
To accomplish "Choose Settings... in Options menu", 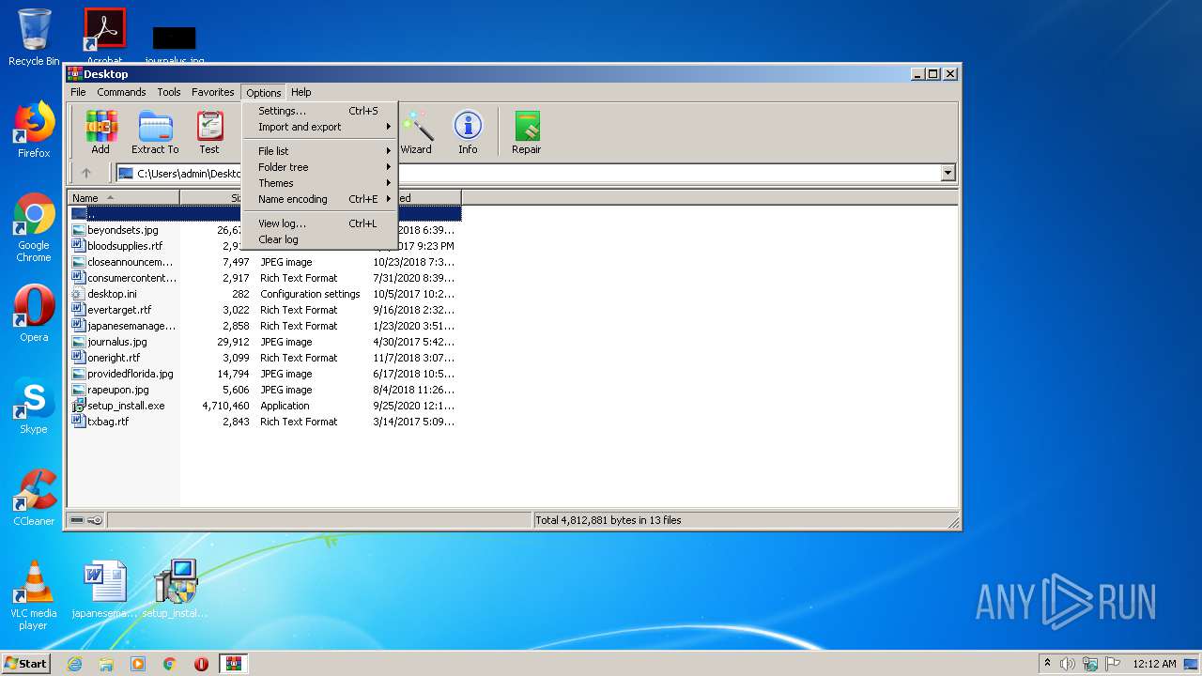I will [x=319, y=111].
